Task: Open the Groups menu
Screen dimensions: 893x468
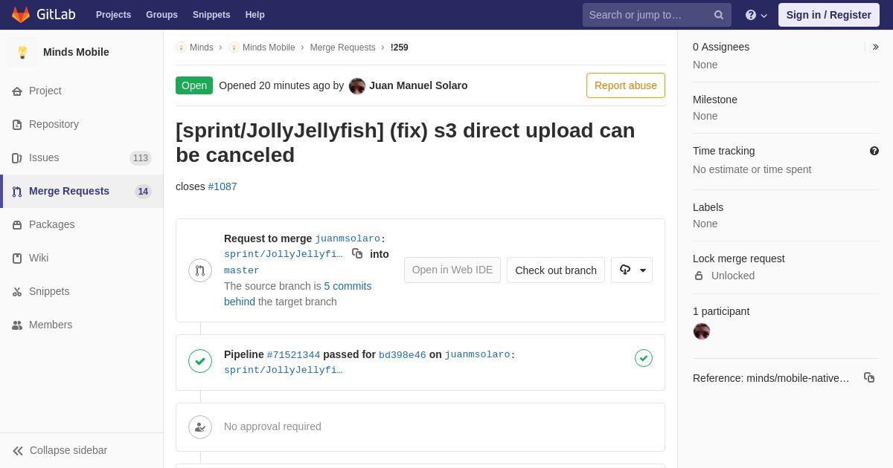Action: pos(161,15)
